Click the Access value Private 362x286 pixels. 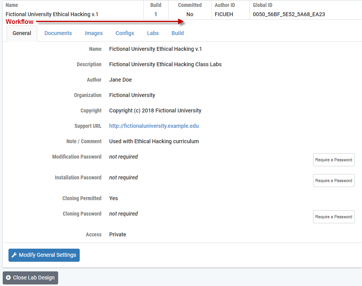click(x=117, y=234)
